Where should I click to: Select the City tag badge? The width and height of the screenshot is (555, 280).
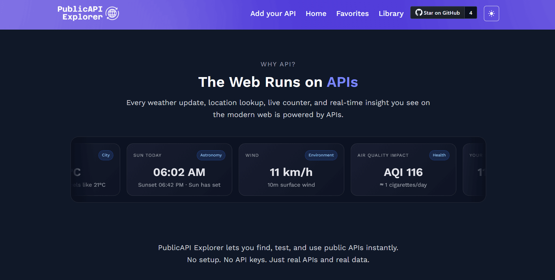pyautogui.click(x=106, y=155)
